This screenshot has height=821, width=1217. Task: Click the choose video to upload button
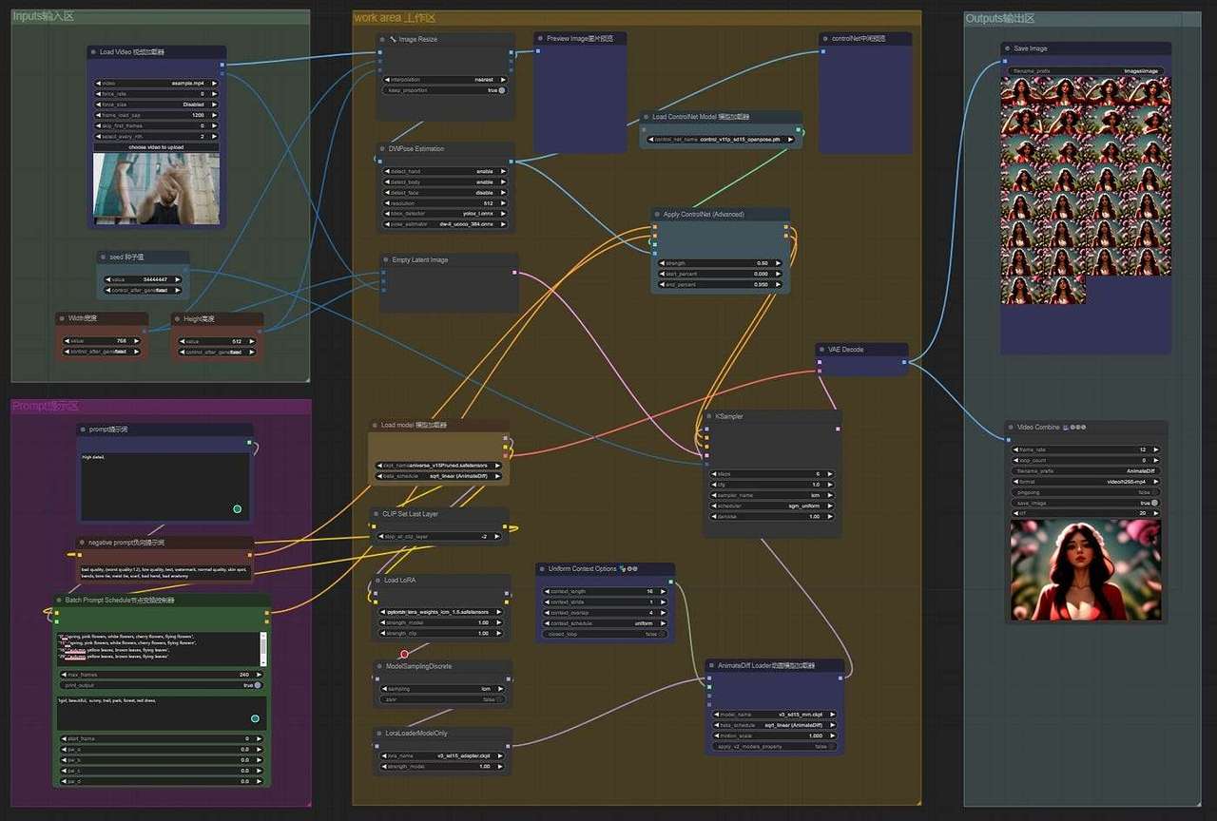tap(156, 147)
